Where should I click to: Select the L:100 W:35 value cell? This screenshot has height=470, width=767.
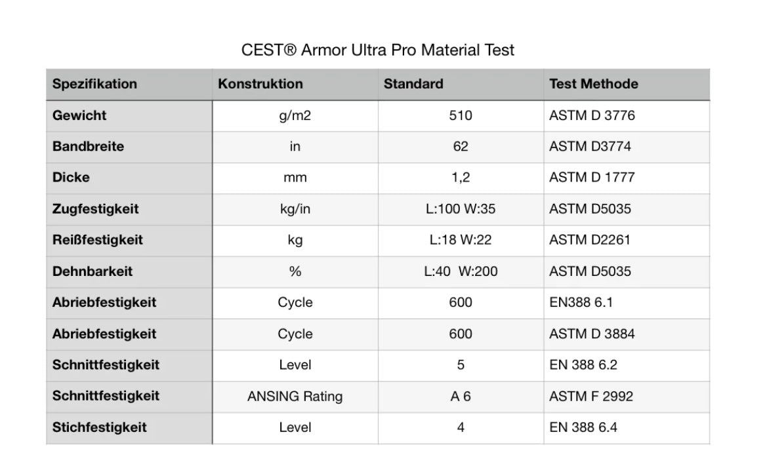pyautogui.click(x=460, y=209)
